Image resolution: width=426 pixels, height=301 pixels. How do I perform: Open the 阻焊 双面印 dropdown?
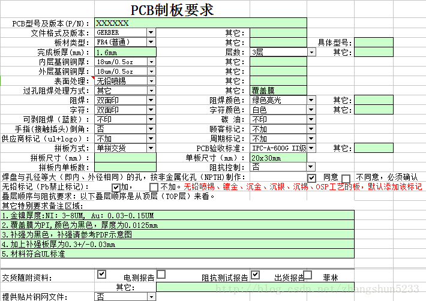tap(151, 100)
